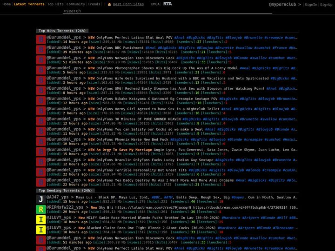Click the "14 hours ago" added time

[75, 42]
